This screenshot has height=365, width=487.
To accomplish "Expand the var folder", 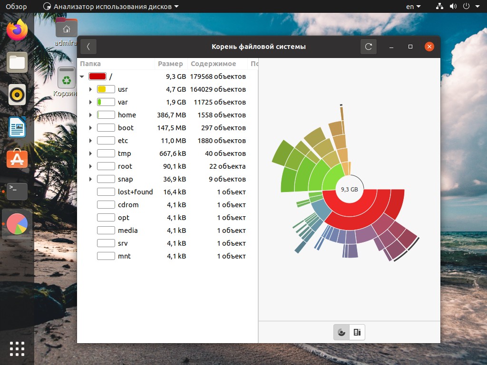I will click(x=90, y=102).
